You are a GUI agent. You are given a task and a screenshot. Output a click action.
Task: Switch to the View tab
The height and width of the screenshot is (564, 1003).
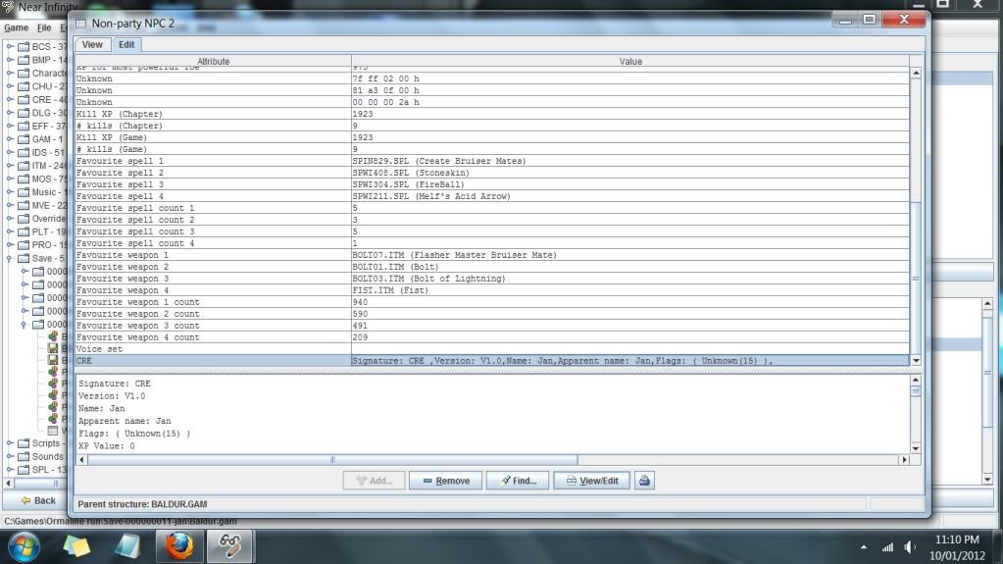pos(92,45)
